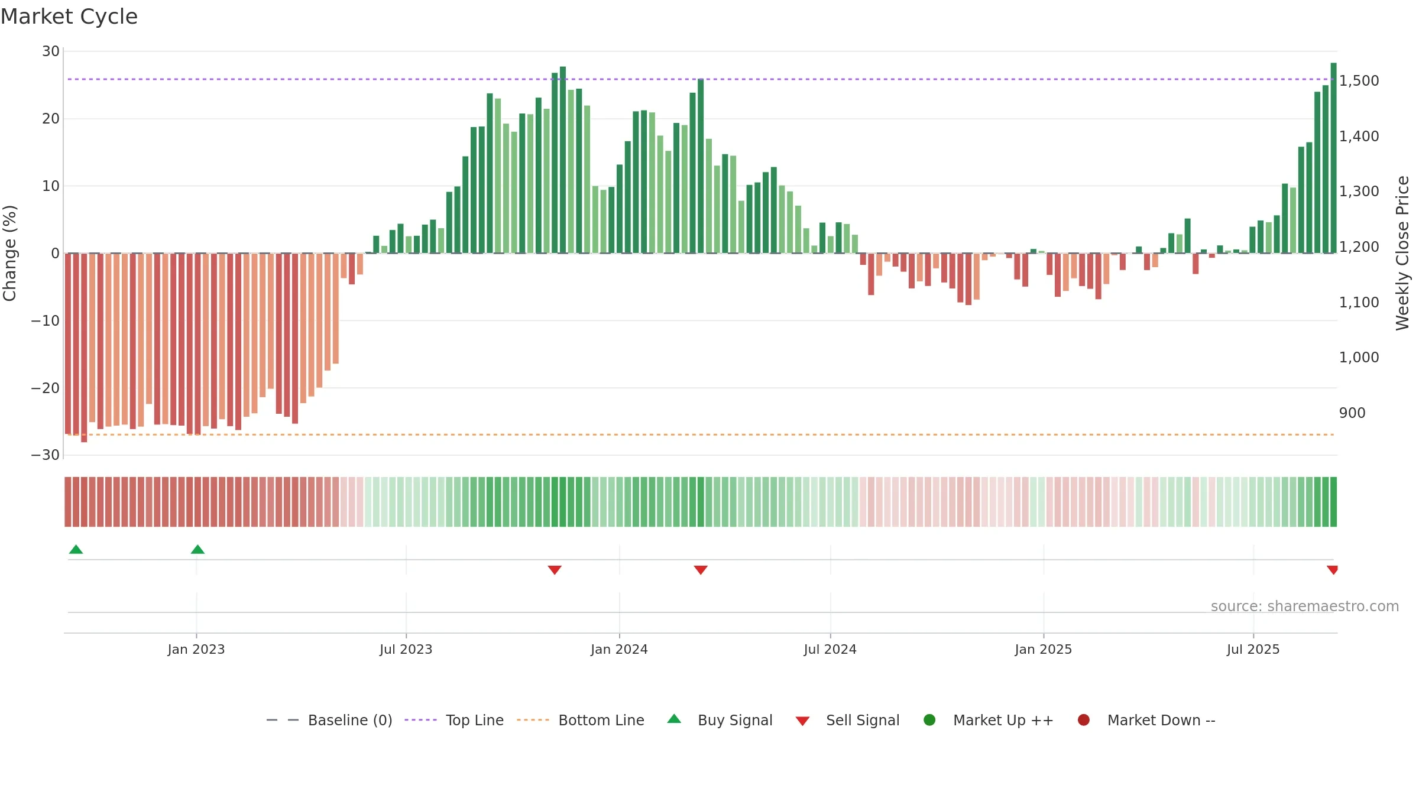The height and width of the screenshot is (798, 1419).
Task: Click the Jul 2024 axis label
Action: 830,650
